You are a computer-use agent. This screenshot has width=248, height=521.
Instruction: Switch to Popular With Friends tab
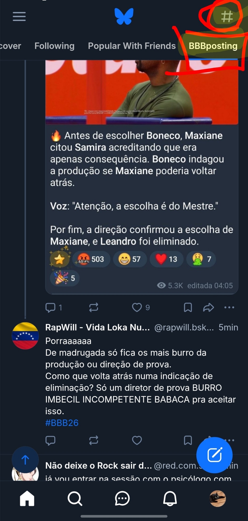click(132, 46)
